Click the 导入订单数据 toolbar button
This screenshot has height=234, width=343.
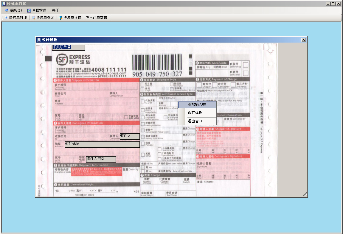pos(97,18)
